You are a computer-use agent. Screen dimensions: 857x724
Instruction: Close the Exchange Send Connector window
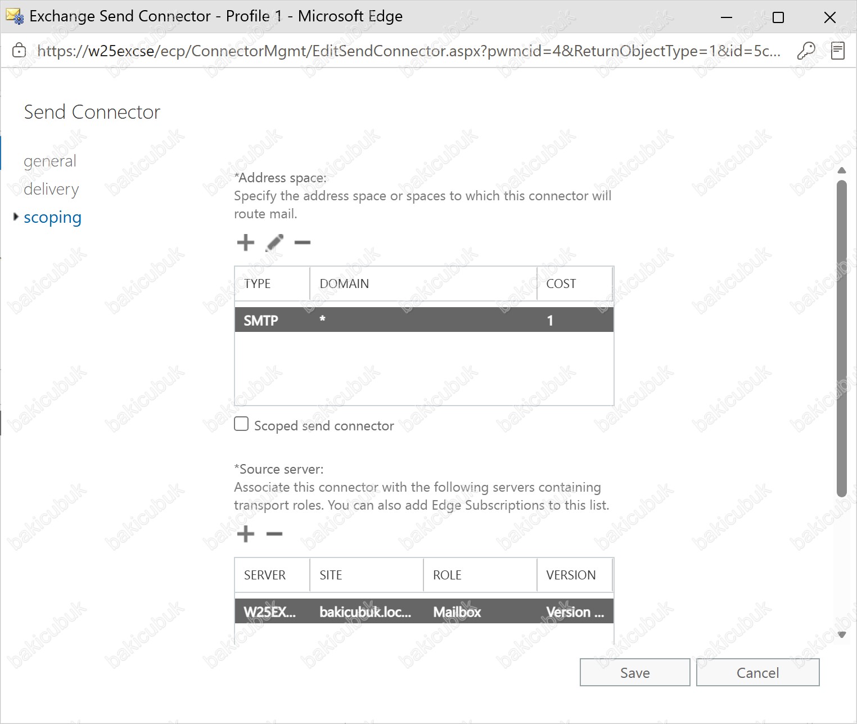pos(830,17)
